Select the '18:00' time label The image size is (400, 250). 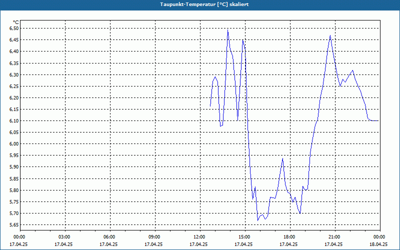(x=290, y=237)
